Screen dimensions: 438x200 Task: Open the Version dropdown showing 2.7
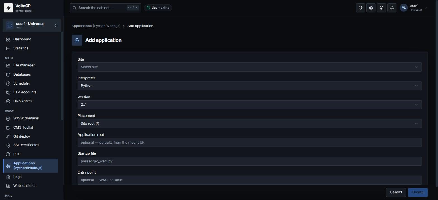249,105
